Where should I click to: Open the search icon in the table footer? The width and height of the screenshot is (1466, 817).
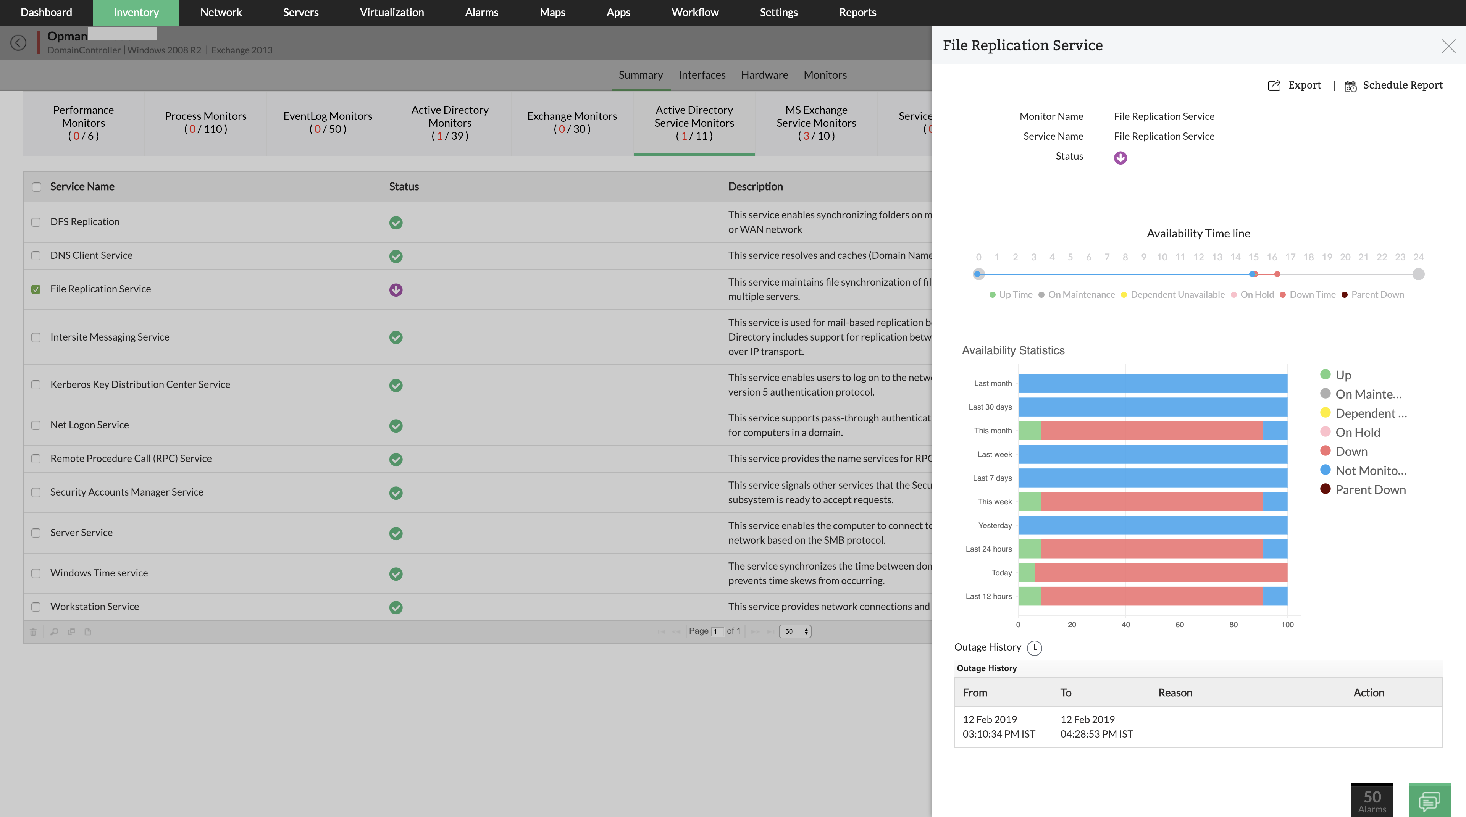[x=54, y=631]
